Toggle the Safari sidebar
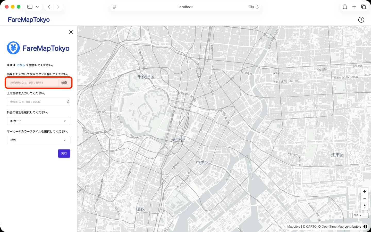This screenshot has height=232, width=371. coord(30,7)
